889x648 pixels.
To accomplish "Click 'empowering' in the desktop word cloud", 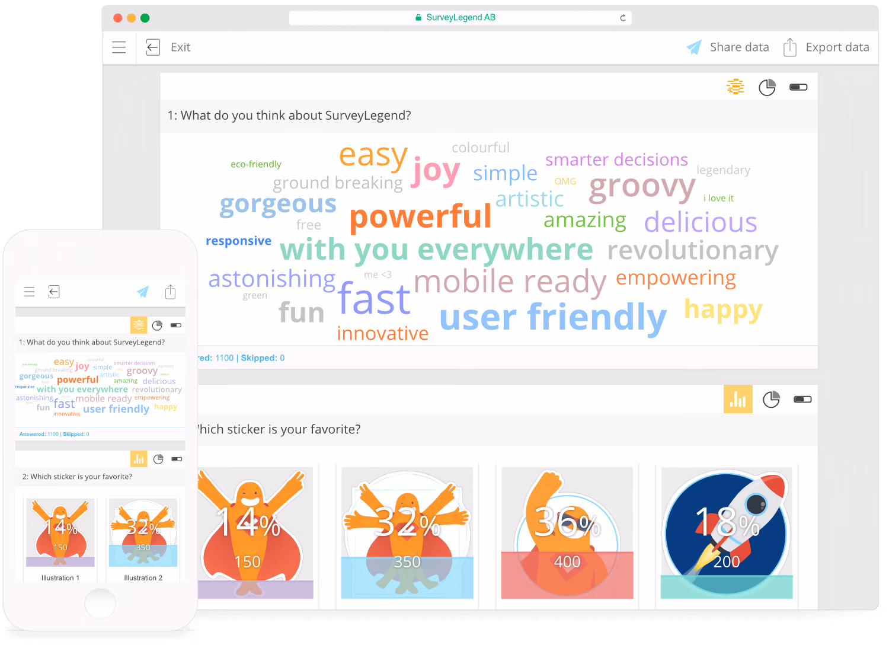I will tap(676, 279).
